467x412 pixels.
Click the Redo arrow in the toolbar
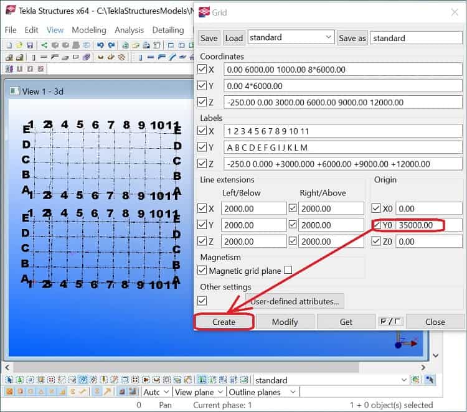point(111,45)
